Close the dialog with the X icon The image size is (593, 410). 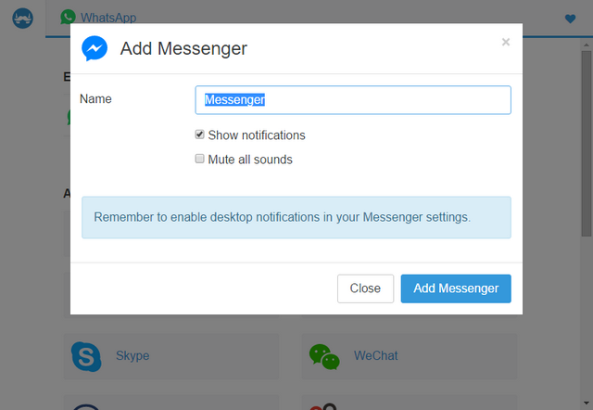[506, 42]
